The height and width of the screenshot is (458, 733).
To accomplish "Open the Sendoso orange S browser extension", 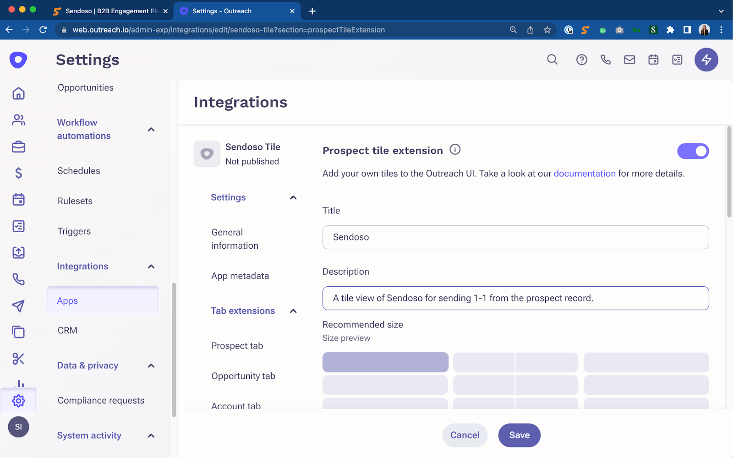I will click(585, 30).
